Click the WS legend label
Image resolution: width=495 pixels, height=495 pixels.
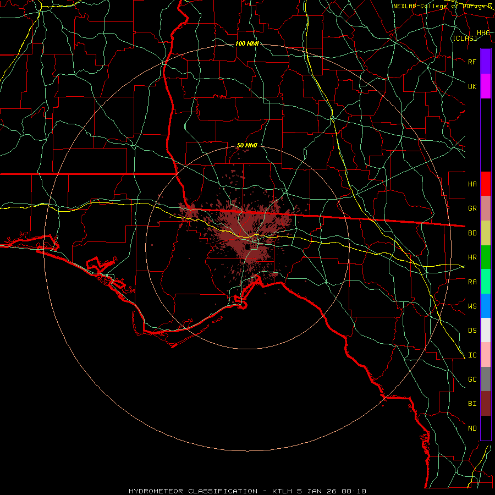[x=472, y=306]
